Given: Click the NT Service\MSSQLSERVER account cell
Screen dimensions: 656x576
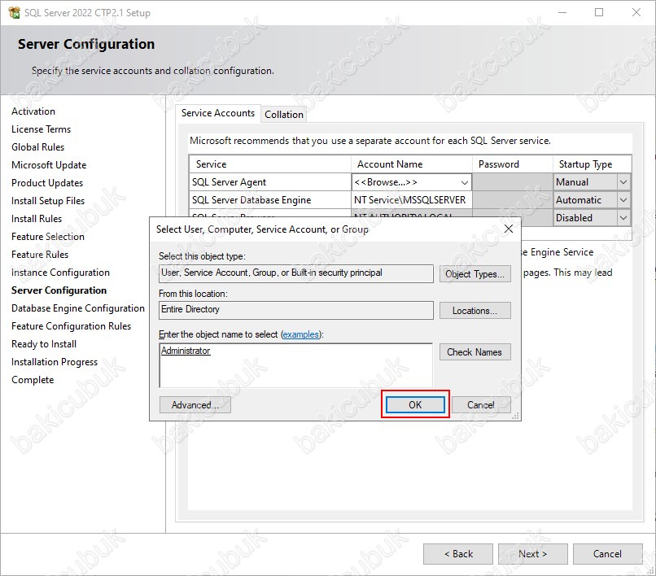Looking at the screenshot, I should [412, 200].
